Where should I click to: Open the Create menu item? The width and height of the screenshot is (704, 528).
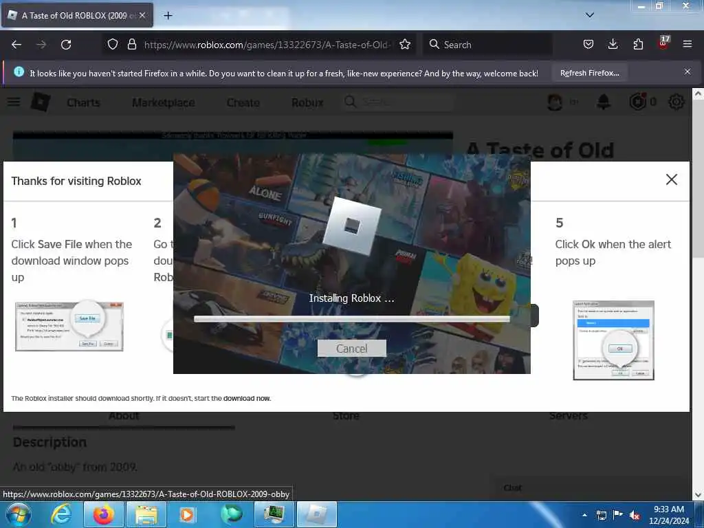click(x=243, y=103)
